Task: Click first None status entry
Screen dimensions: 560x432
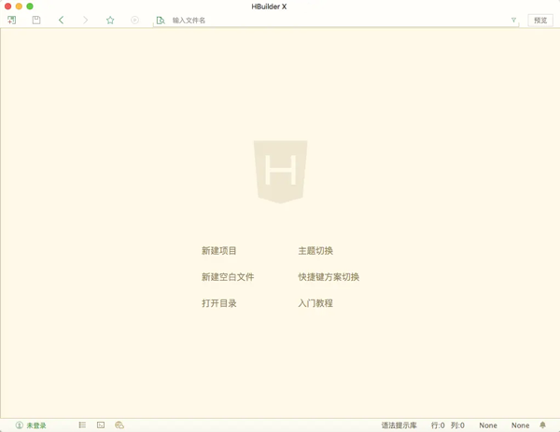Action: [488, 425]
